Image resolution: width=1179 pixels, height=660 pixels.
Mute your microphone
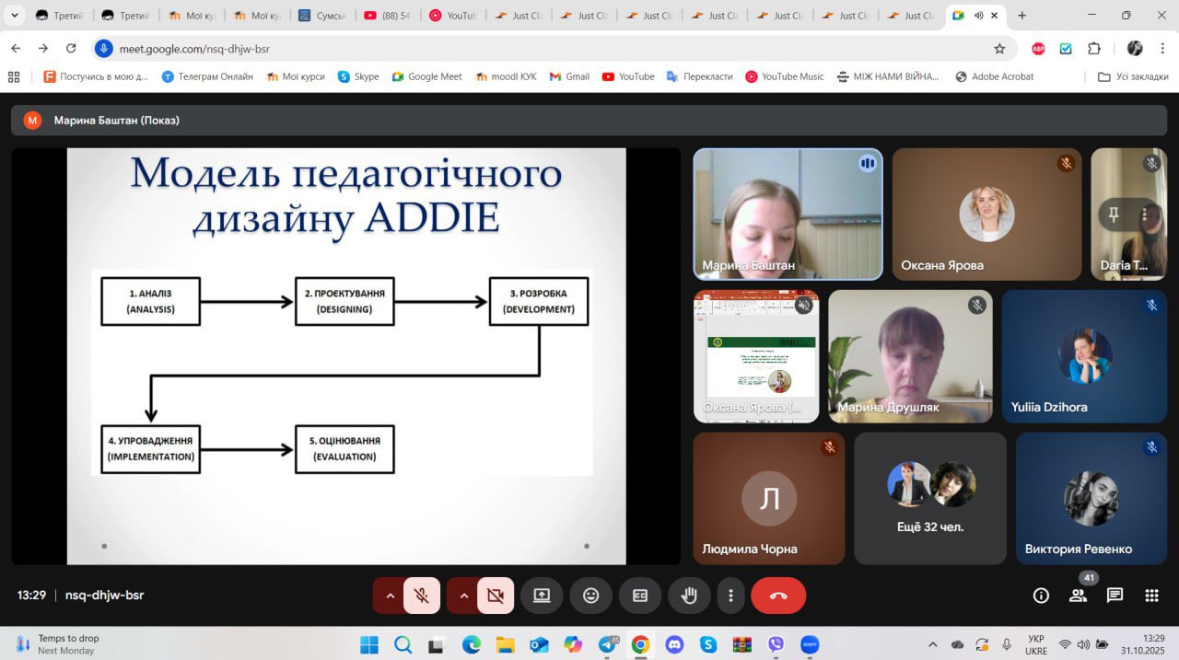pos(421,596)
